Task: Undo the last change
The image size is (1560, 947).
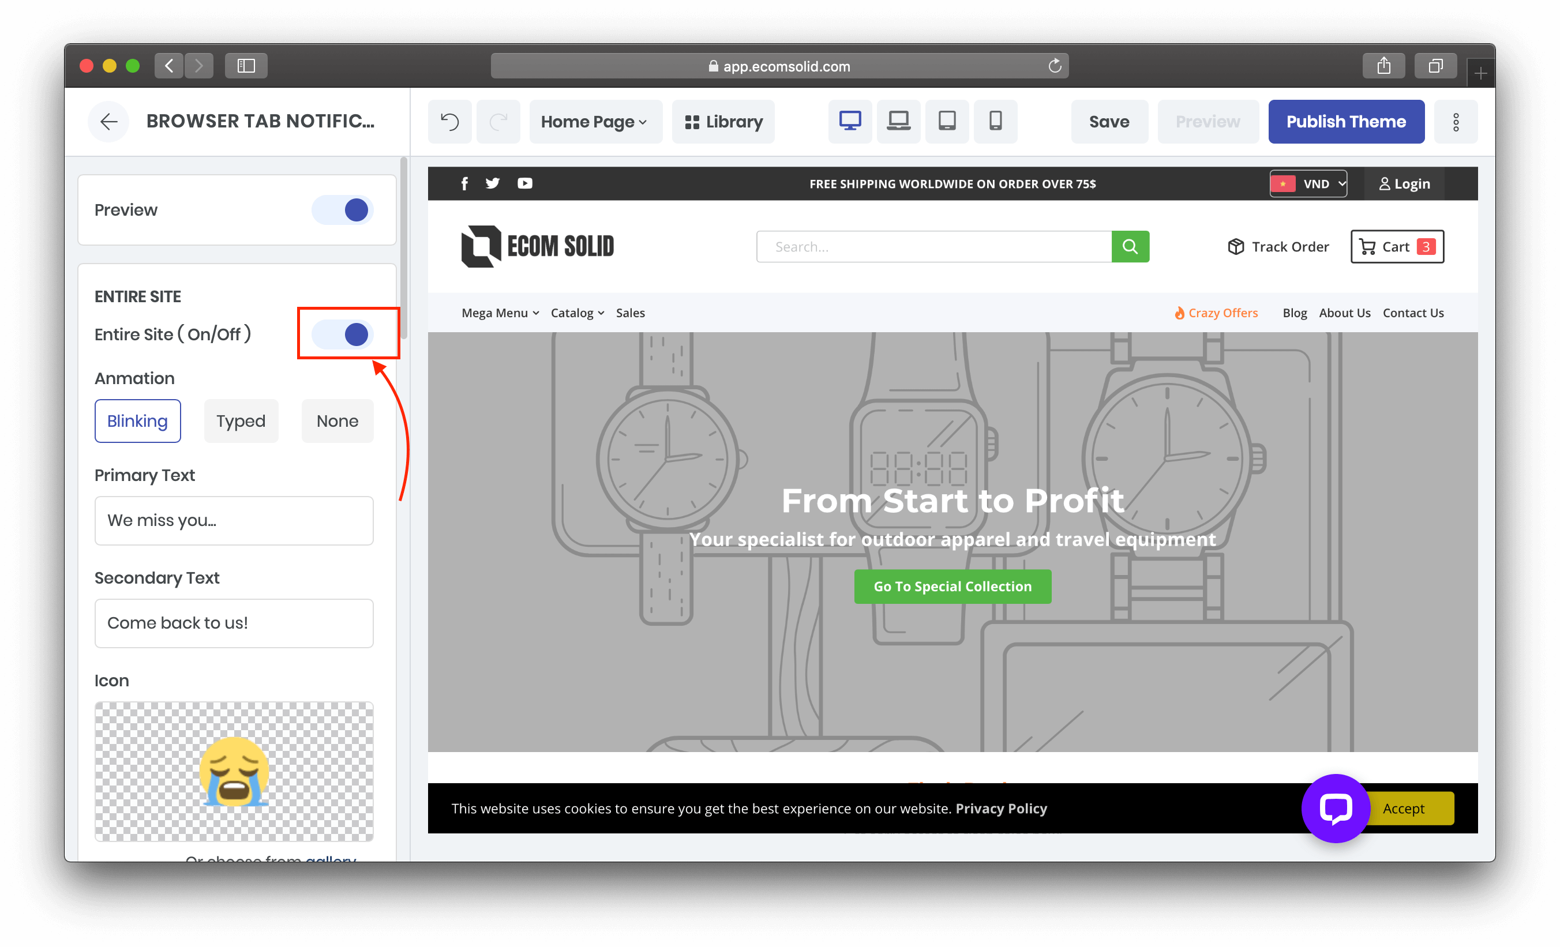Action: (449, 121)
